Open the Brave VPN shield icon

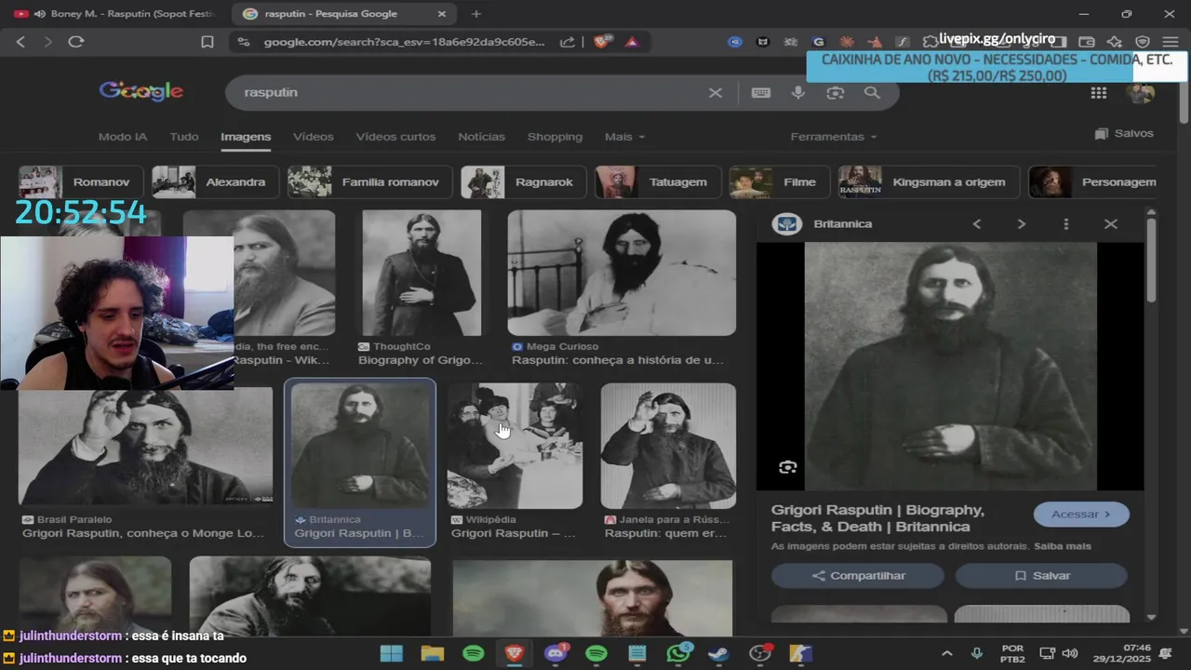click(1143, 42)
